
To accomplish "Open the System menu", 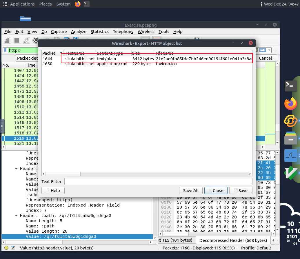I will [63, 4].
